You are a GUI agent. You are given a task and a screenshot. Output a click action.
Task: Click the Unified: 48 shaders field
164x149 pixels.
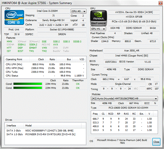(147, 33)
